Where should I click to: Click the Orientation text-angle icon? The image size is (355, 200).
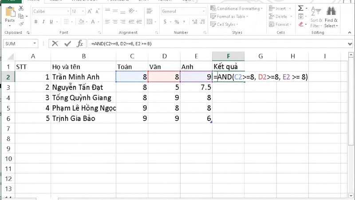pyautogui.click(x=131, y=11)
